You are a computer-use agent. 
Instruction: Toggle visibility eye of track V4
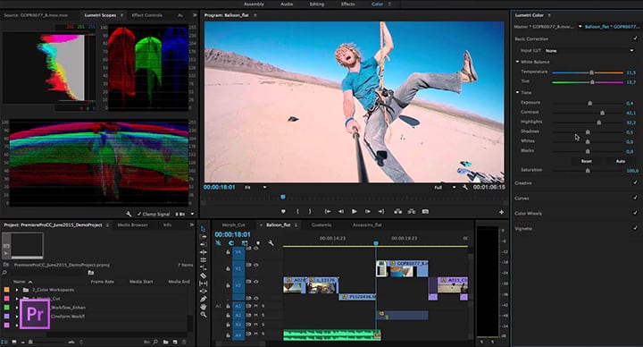(x=256, y=249)
